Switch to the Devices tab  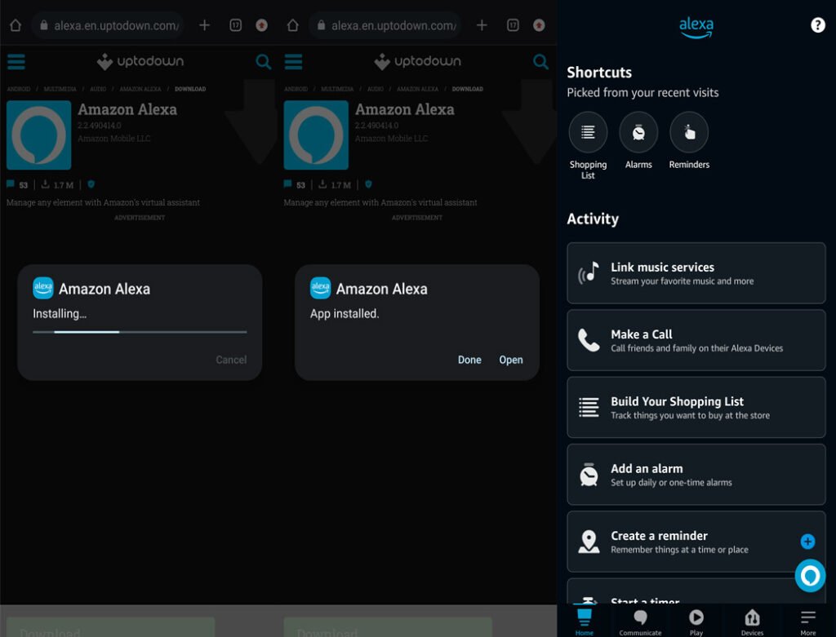(x=751, y=622)
